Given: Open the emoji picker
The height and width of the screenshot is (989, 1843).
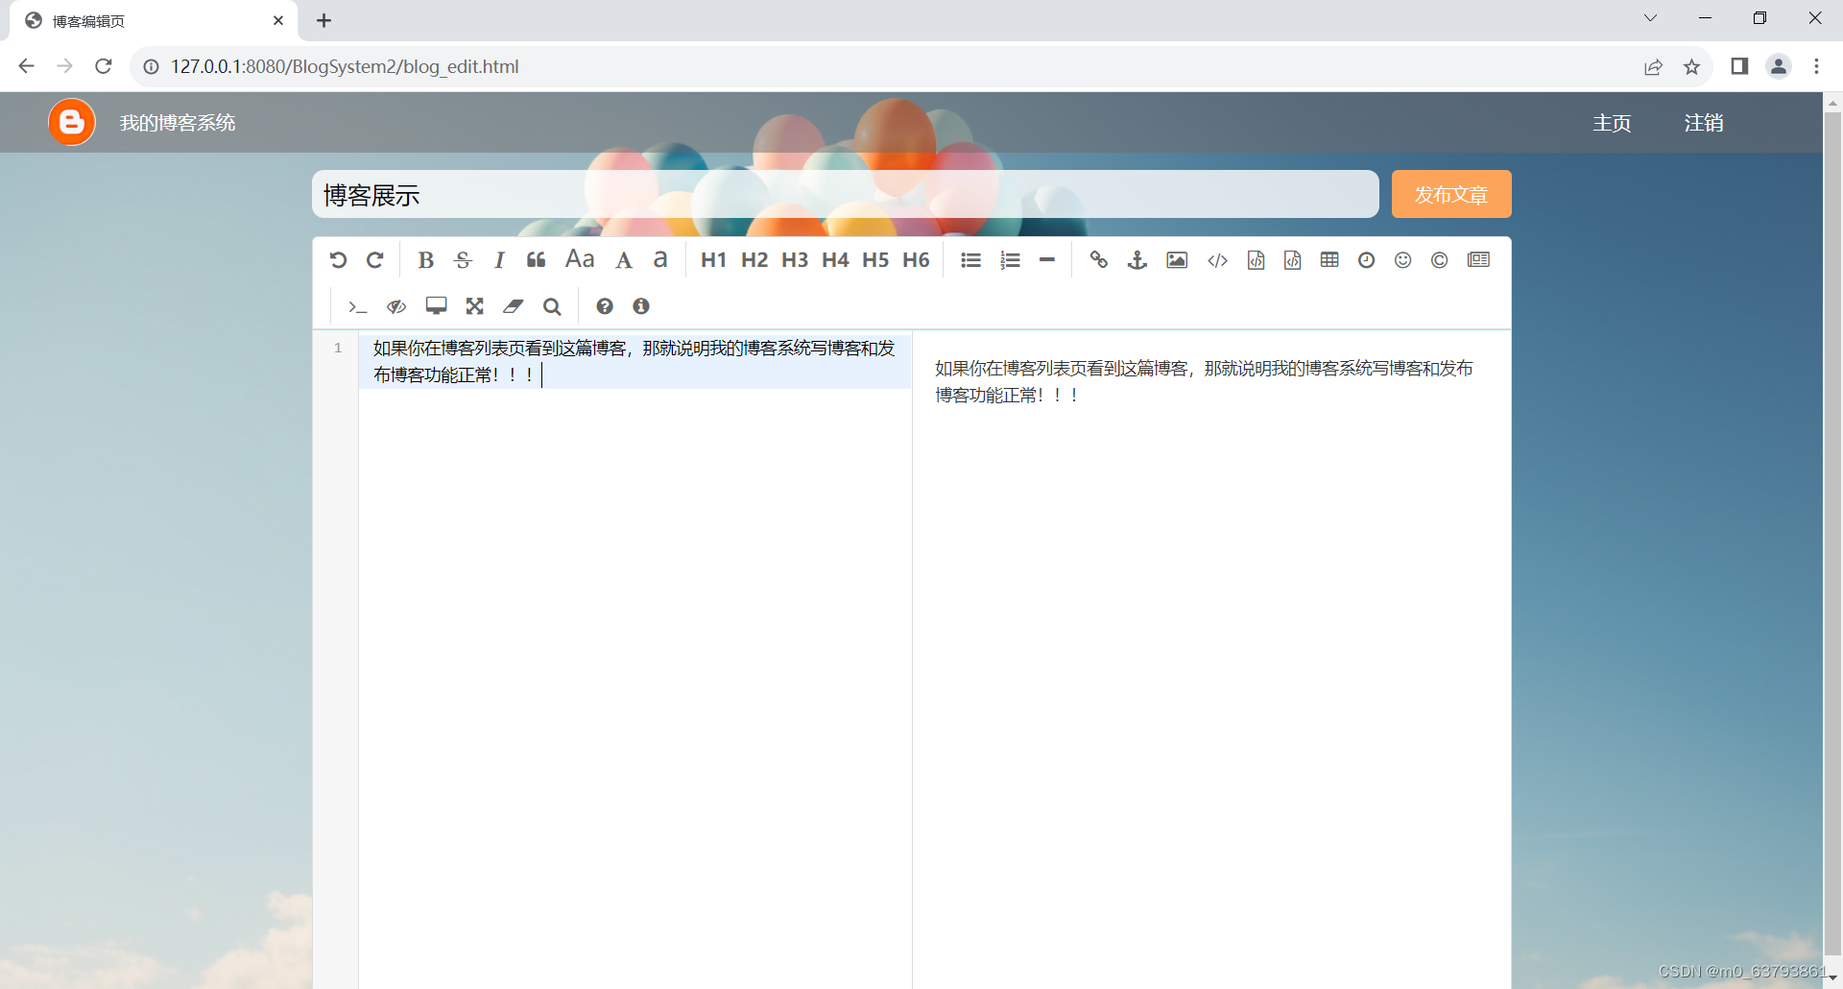Looking at the screenshot, I should [x=1402, y=259].
